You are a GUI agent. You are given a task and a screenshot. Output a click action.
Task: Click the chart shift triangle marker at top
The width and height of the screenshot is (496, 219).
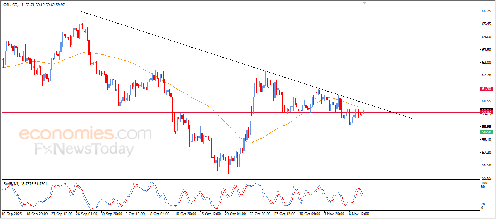coord(364,3)
